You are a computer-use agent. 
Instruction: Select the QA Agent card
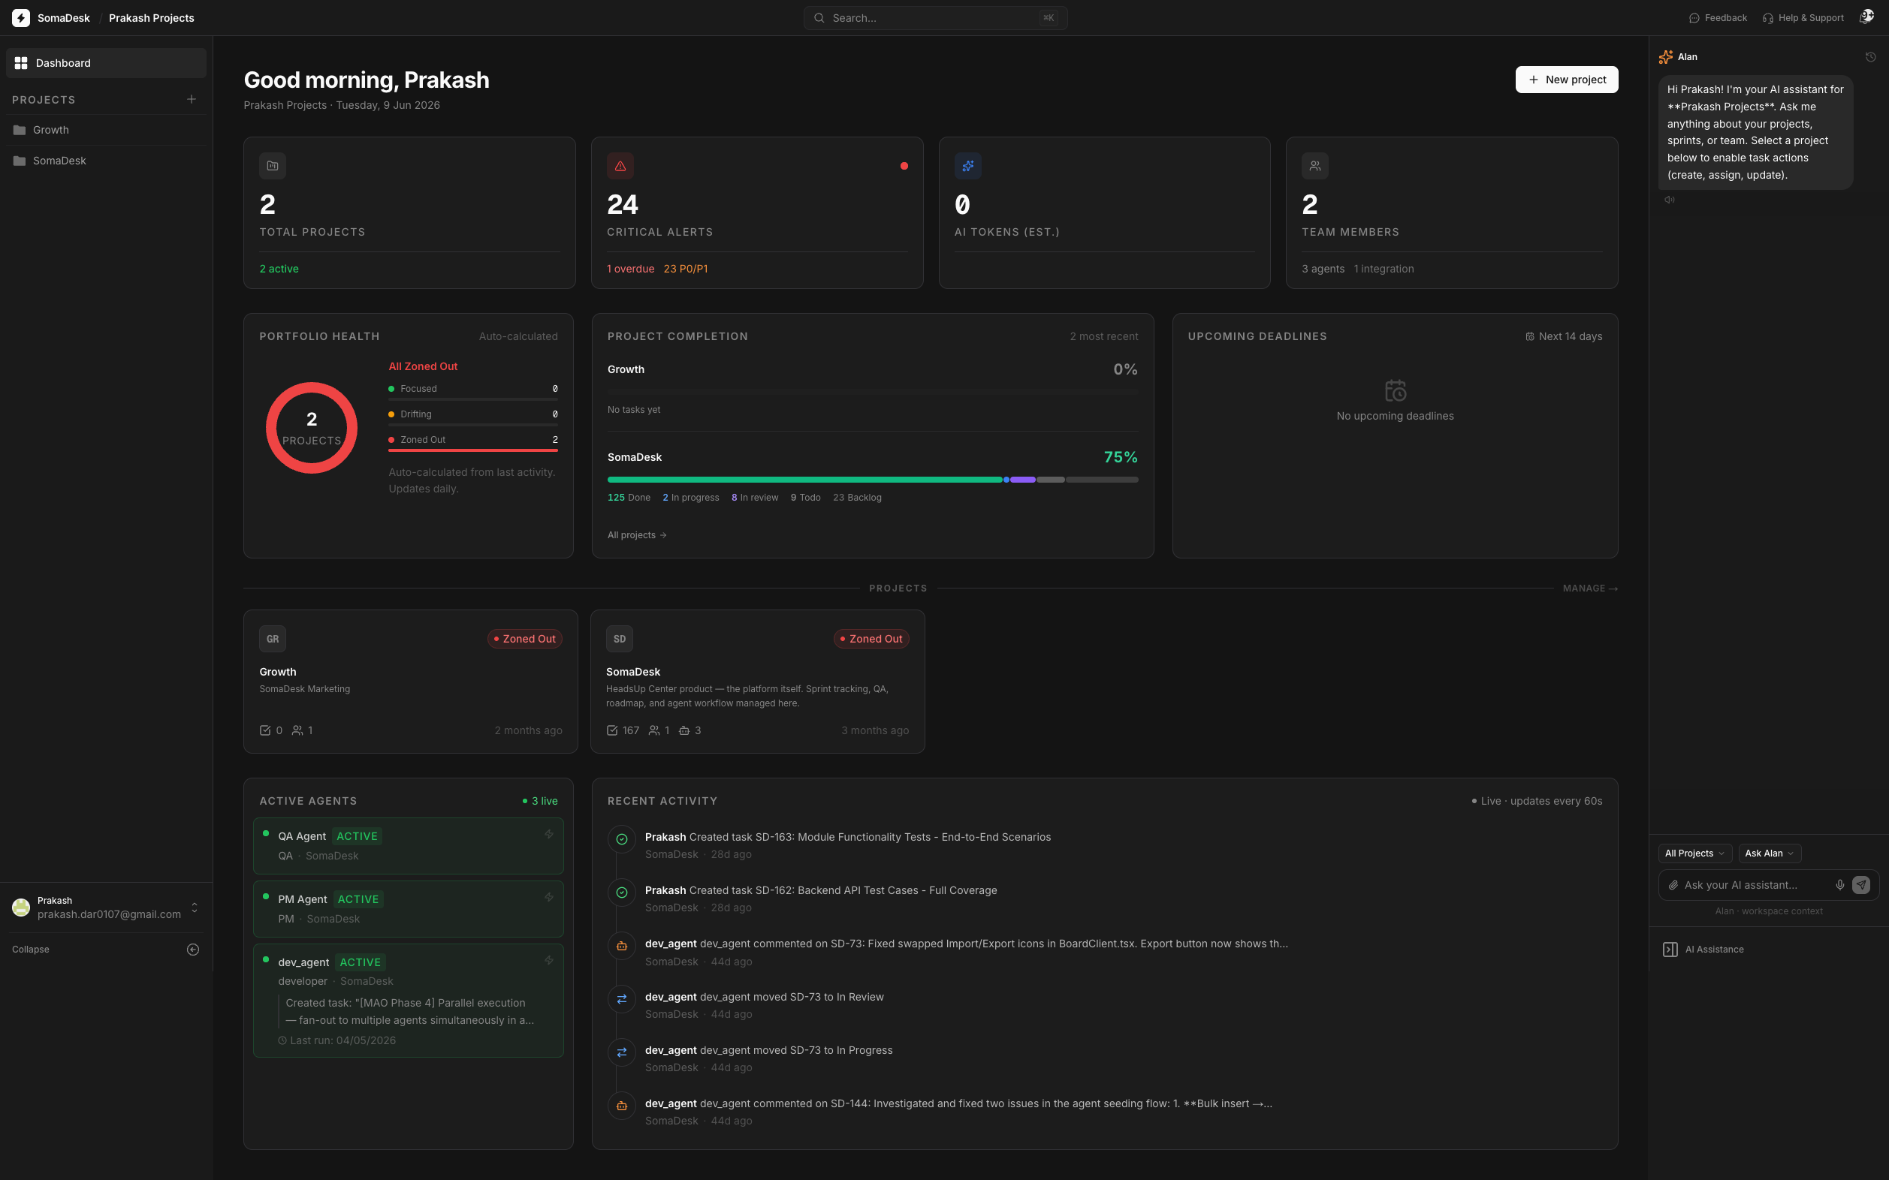click(x=409, y=846)
